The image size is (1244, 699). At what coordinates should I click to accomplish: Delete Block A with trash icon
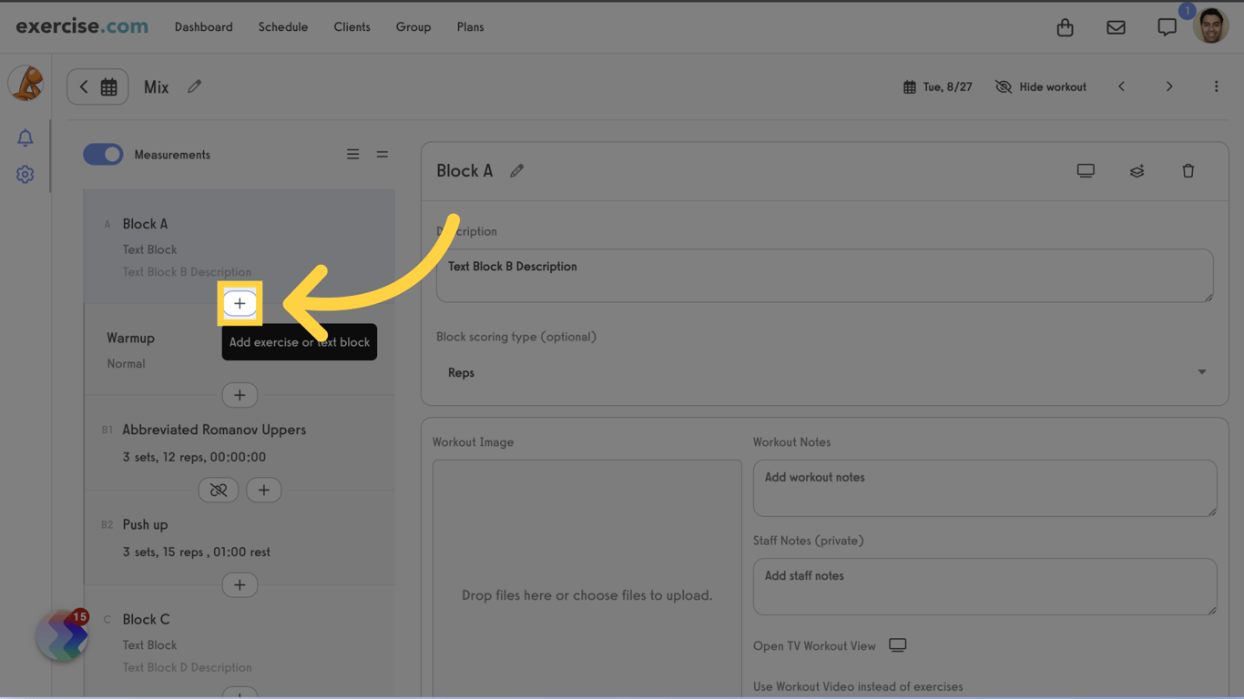point(1188,171)
